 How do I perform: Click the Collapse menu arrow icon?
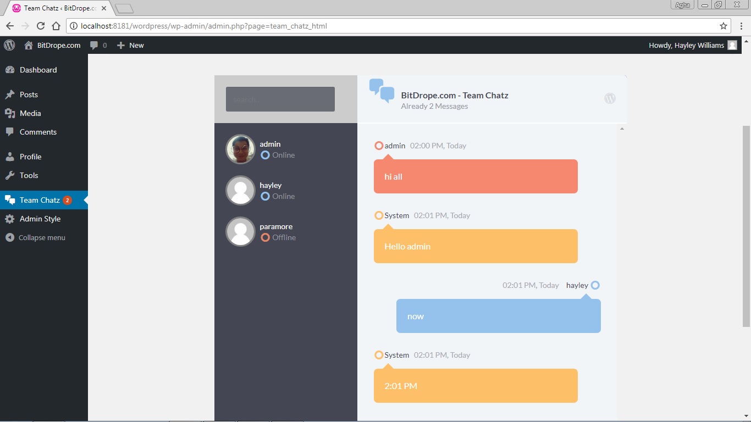coord(10,237)
